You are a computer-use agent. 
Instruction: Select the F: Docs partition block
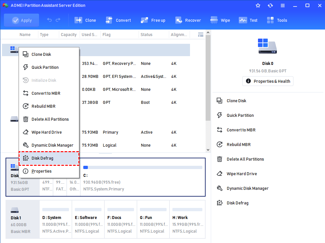(121, 219)
